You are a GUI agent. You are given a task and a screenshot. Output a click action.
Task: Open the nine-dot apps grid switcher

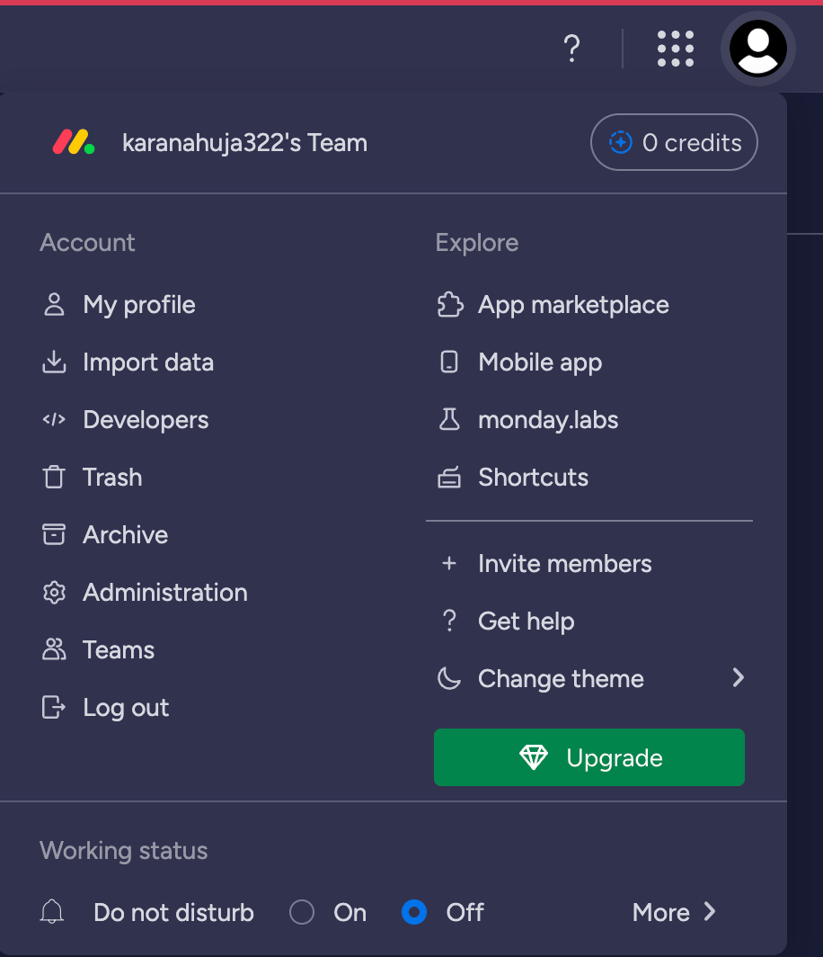(x=676, y=49)
